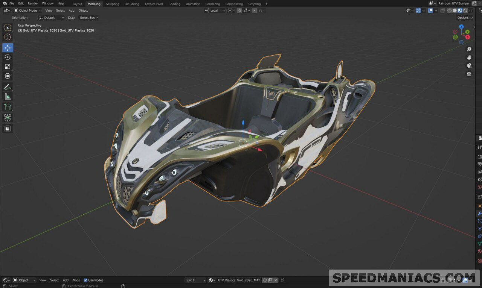Expand the Local transform orientation dropdown
The image size is (482, 288).
tap(215, 11)
